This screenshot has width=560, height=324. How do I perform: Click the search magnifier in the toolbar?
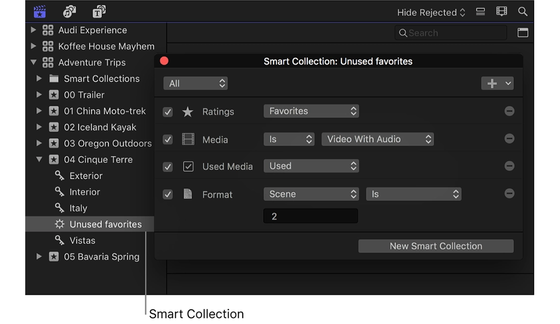[522, 11]
